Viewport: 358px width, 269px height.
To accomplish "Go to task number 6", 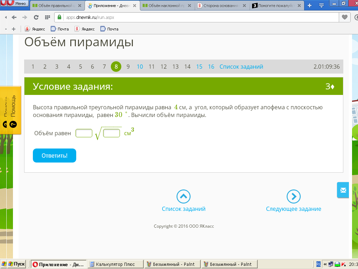I will click(92, 67).
